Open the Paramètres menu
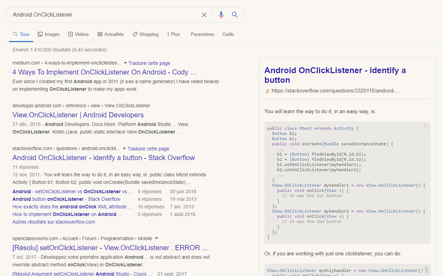The image size is (443, 276). pyautogui.click(x=202, y=34)
